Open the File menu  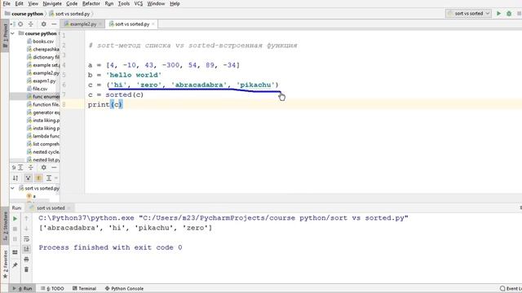[x=7, y=3]
